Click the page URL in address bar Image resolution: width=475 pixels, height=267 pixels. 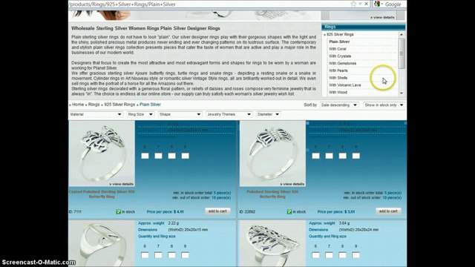tap(122, 4)
